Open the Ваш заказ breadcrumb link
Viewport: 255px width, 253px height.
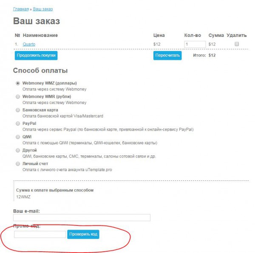point(43,9)
